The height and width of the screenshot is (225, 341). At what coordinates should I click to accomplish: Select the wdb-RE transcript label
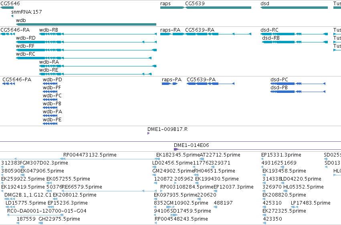pyautogui.click(x=49, y=70)
